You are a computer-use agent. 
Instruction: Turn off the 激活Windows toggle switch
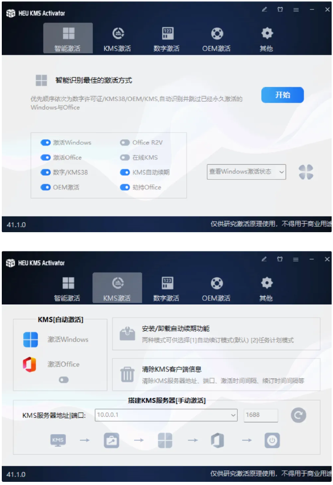(x=45, y=143)
